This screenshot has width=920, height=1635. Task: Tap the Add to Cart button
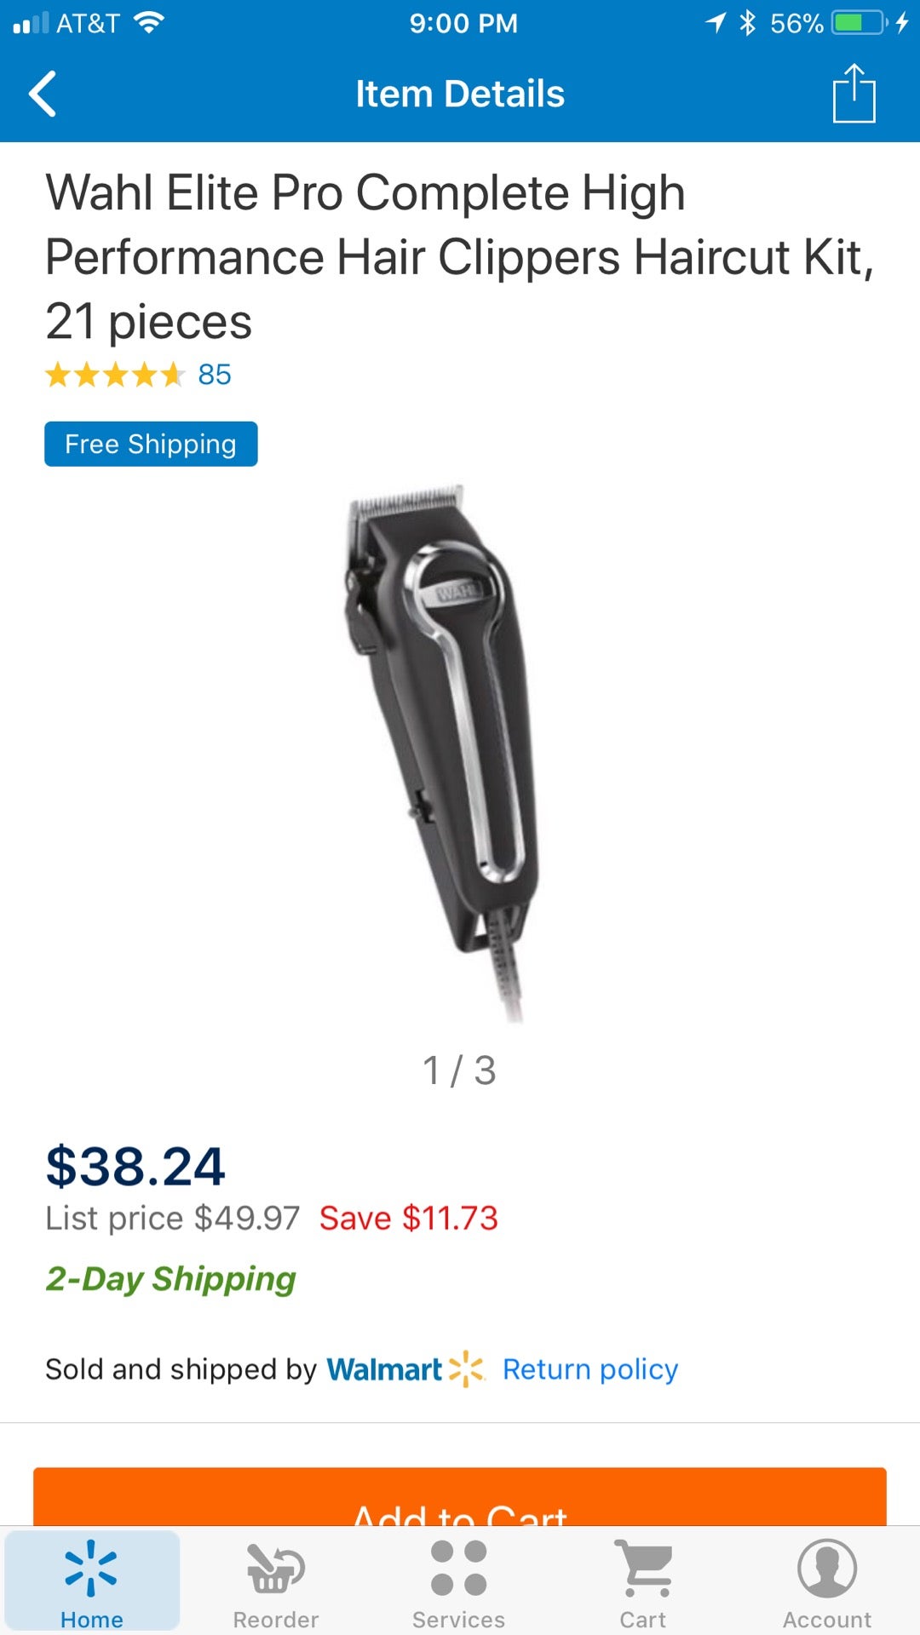[x=460, y=1496]
